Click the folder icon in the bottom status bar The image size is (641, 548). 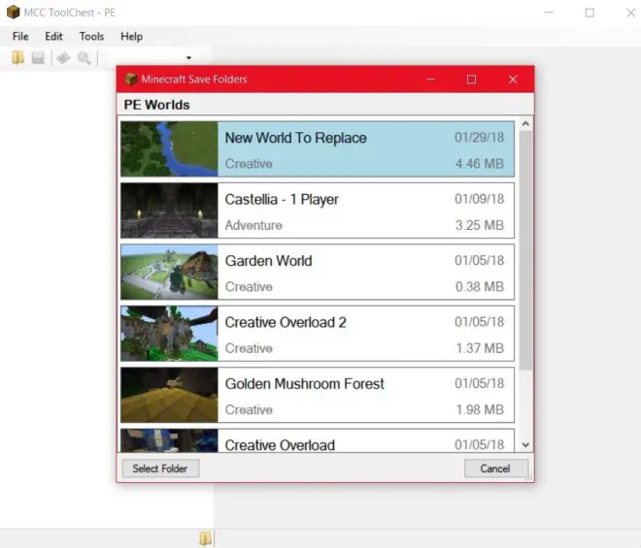(x=205, y=538)
